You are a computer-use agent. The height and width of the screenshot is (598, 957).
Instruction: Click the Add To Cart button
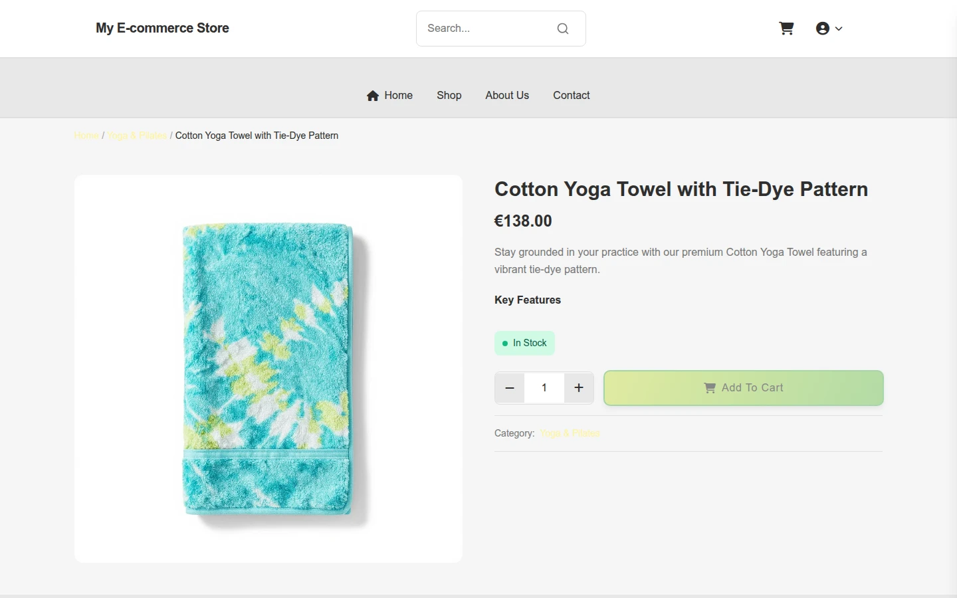click(x=744, y=388)
